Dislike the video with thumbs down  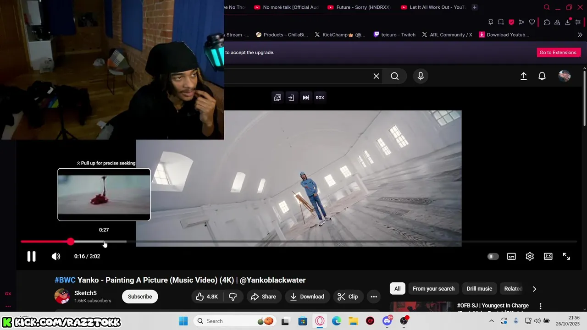[233, 297]
